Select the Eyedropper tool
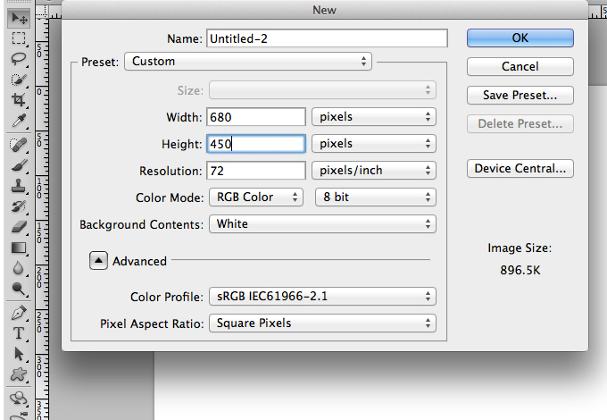Image resolution: width=607 pixels, height=420 pixels. click(x=19, y=121)
